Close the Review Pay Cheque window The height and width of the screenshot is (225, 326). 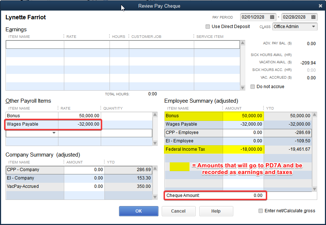321,6
